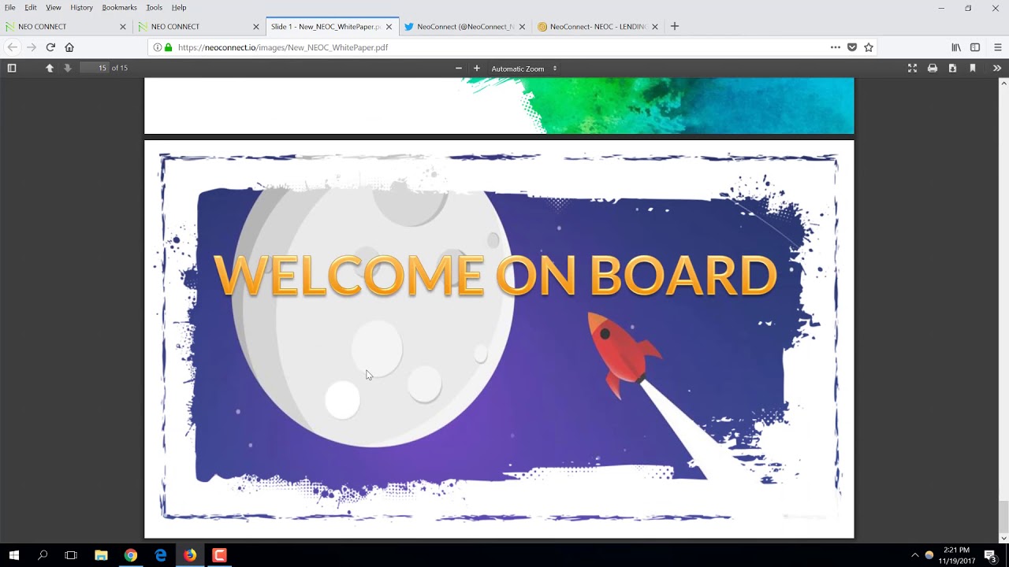1009x567 pixels.
Task: Switch PDF to presentation mode
Action: tap(913, 69)
